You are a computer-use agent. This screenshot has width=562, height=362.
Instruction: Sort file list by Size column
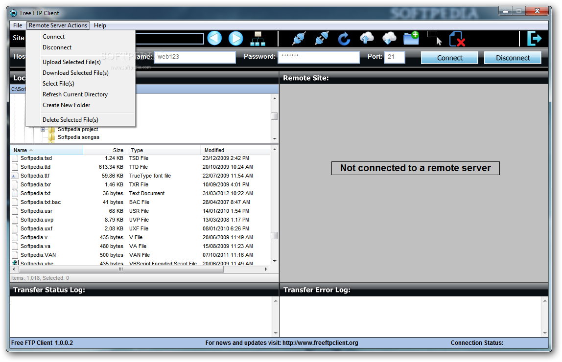point(105,150)
